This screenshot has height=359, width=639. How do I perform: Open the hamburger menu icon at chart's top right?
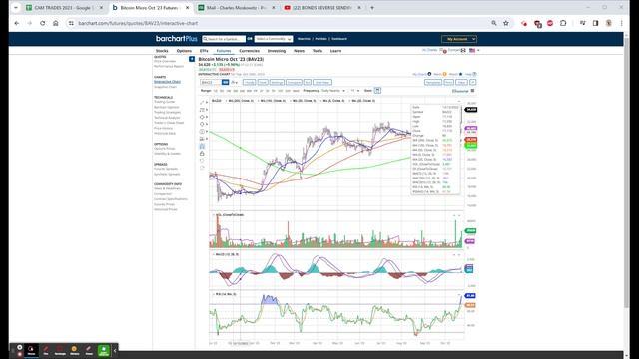click(x=472, y=91)
